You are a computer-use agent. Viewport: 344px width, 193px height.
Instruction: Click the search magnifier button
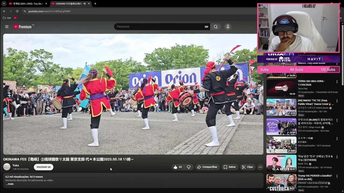click(216, 27)
